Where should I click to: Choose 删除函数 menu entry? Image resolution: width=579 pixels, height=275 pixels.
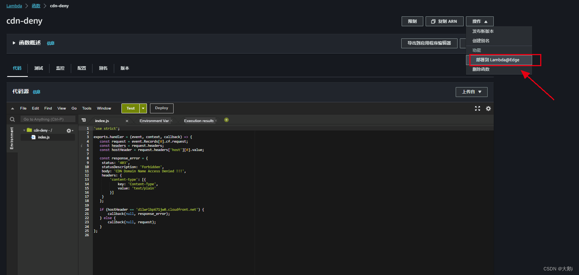(x=499, y=69)
